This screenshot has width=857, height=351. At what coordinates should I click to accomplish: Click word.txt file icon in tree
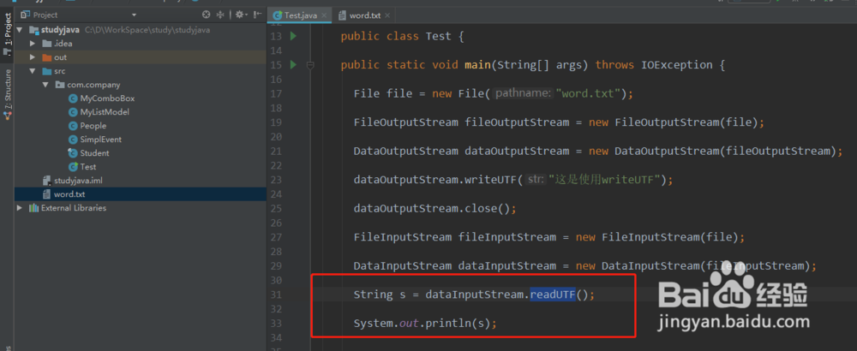click(47, 194)
